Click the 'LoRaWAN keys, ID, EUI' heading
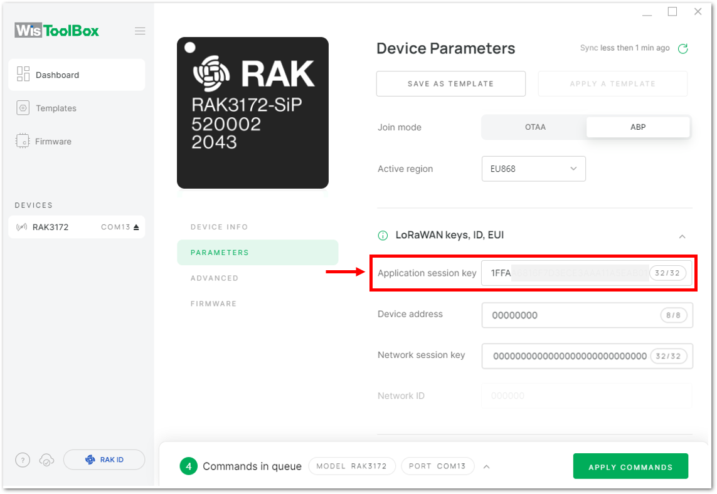The width and height of the screenshot is (717, 494). [x=450, y=235]
